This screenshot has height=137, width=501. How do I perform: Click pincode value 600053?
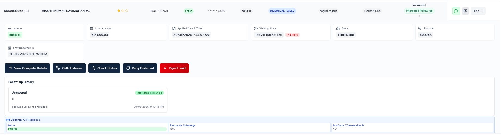[x=426, y=35]
